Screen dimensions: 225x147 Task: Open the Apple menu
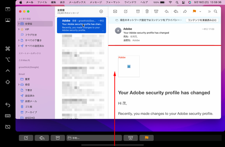(21, 2)
